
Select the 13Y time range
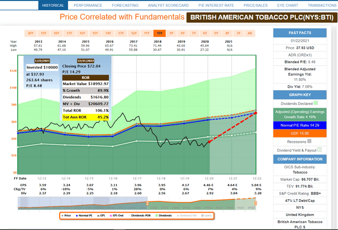[121, 33]
